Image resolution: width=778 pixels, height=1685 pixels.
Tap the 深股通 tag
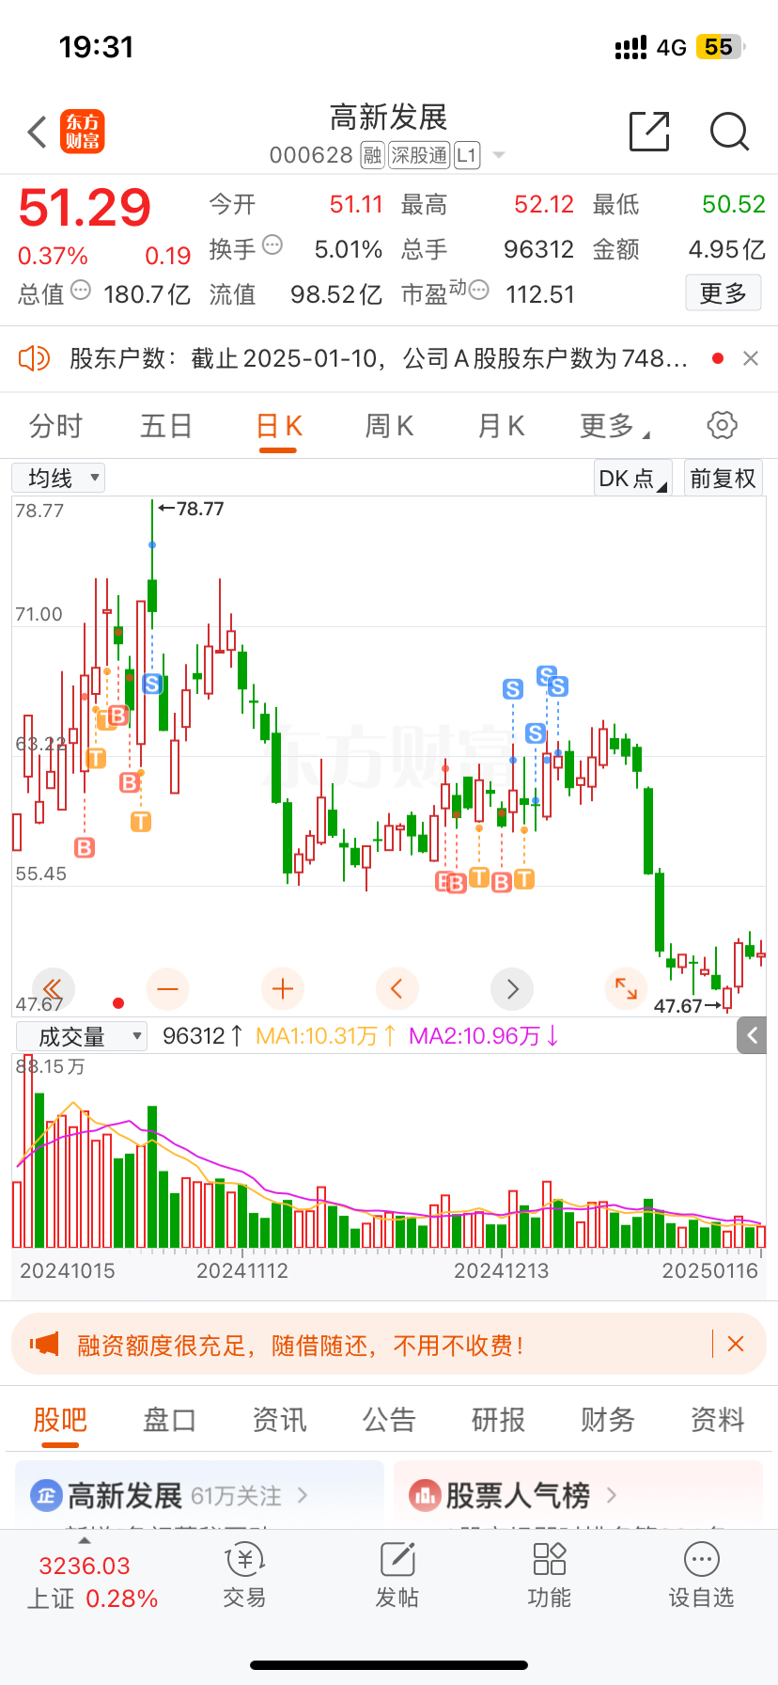pos(419,155)
